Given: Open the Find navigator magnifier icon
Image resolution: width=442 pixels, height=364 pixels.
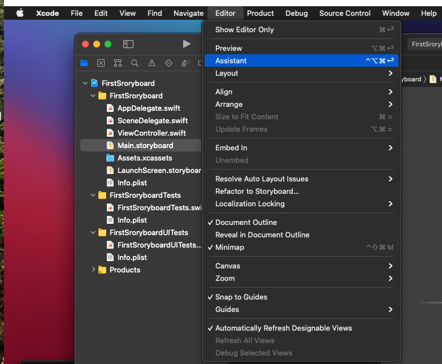Looking at the screenshot, I should (x=135, y=63).
